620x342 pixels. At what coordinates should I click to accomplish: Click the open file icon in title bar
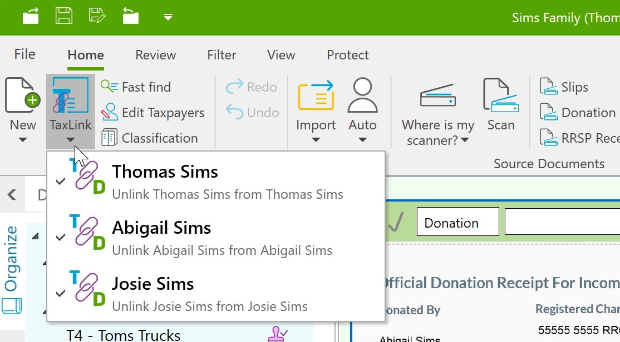(31, 16)
